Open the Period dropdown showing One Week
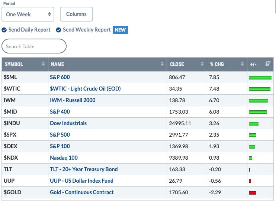Image resolution: width=276 pixels, height=202 pixels. coord(28,14)
